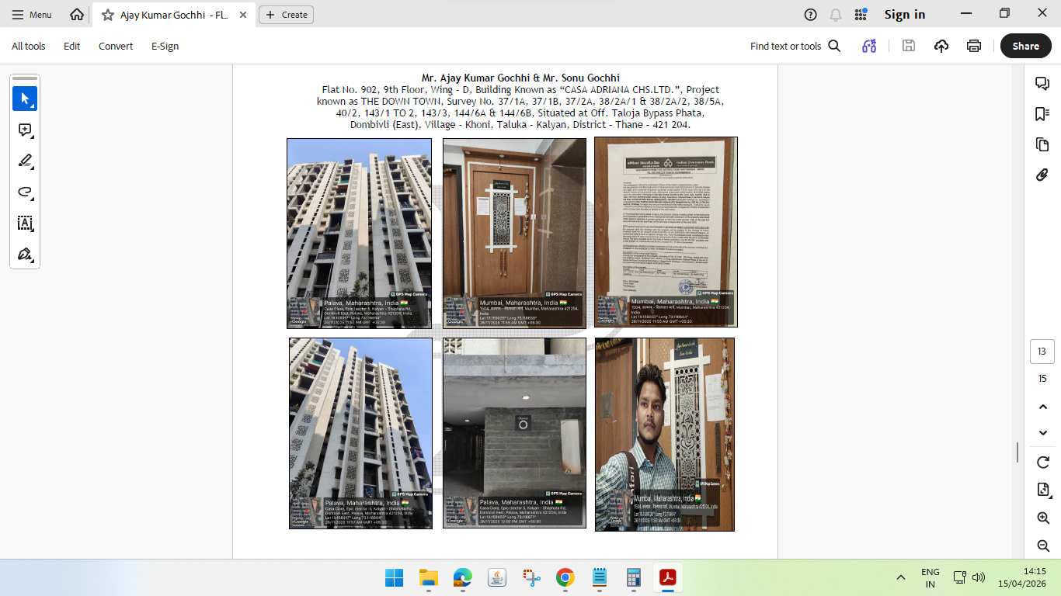Select the Add text box tool
The height and width of the screenshot is (596, 1061).
25,223
